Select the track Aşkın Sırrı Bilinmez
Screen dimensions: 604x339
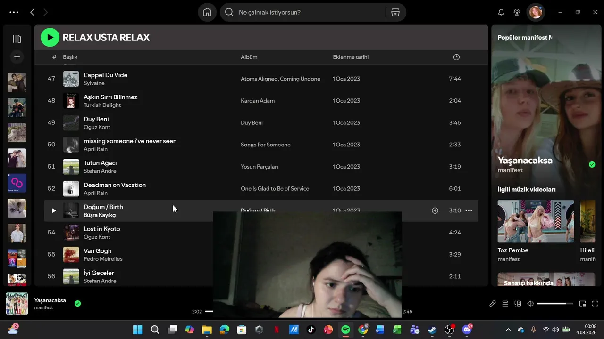pos(110,97)
